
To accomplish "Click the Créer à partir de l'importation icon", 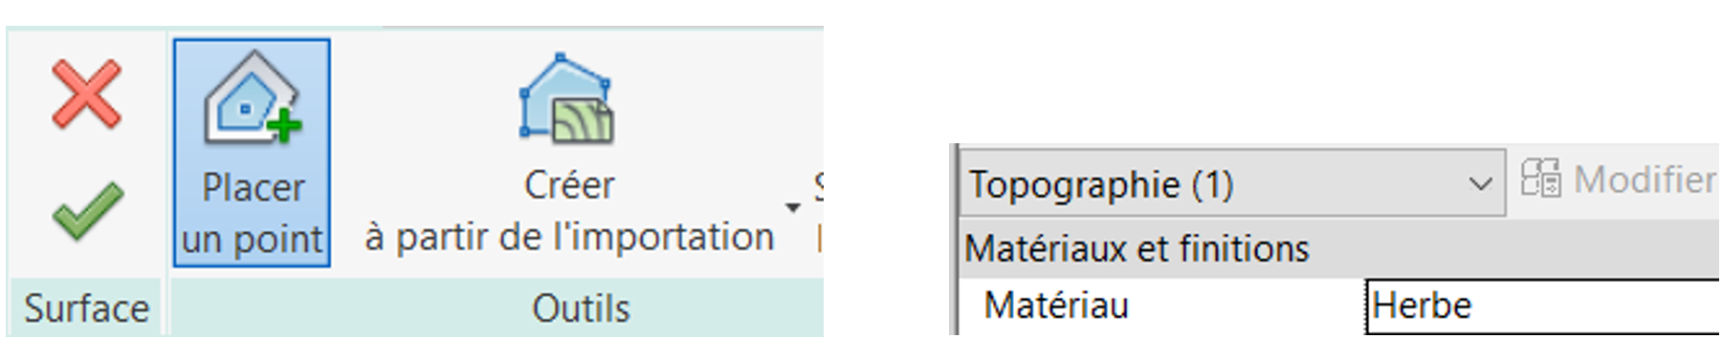I will click(x=567, y=98).
